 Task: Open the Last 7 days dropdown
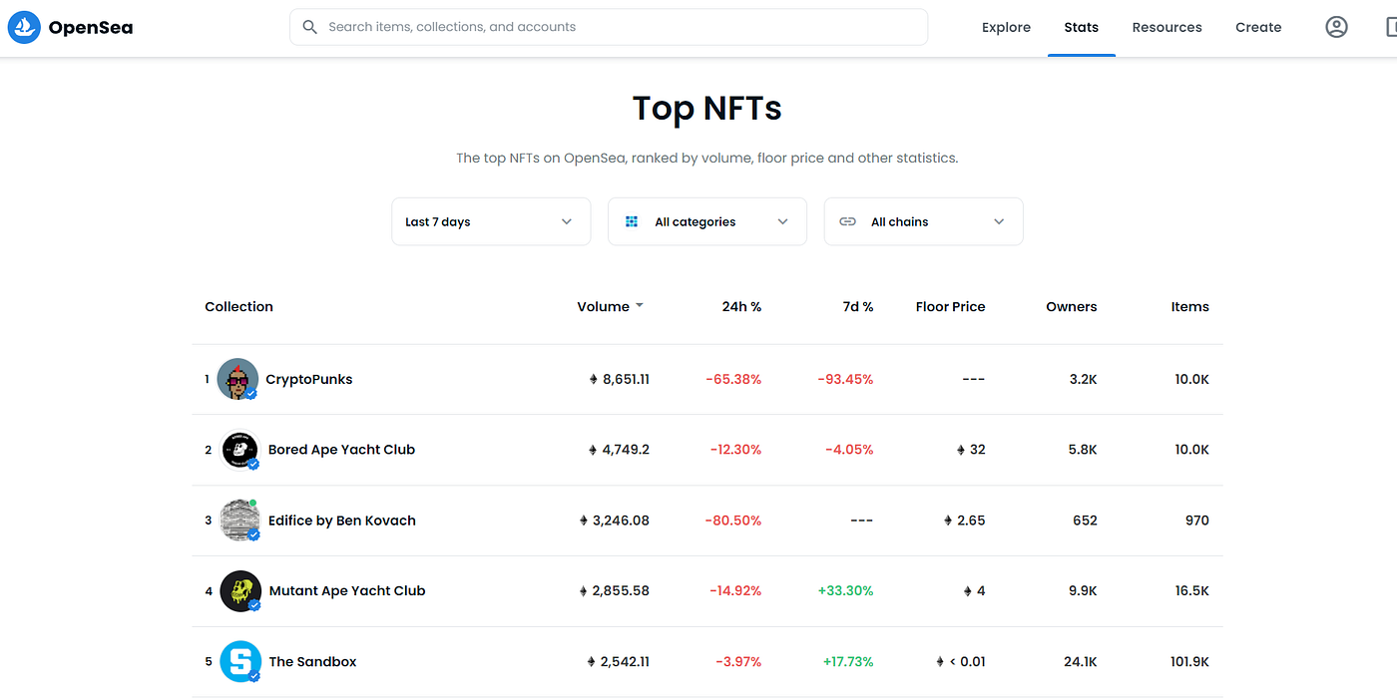(491, 221)
